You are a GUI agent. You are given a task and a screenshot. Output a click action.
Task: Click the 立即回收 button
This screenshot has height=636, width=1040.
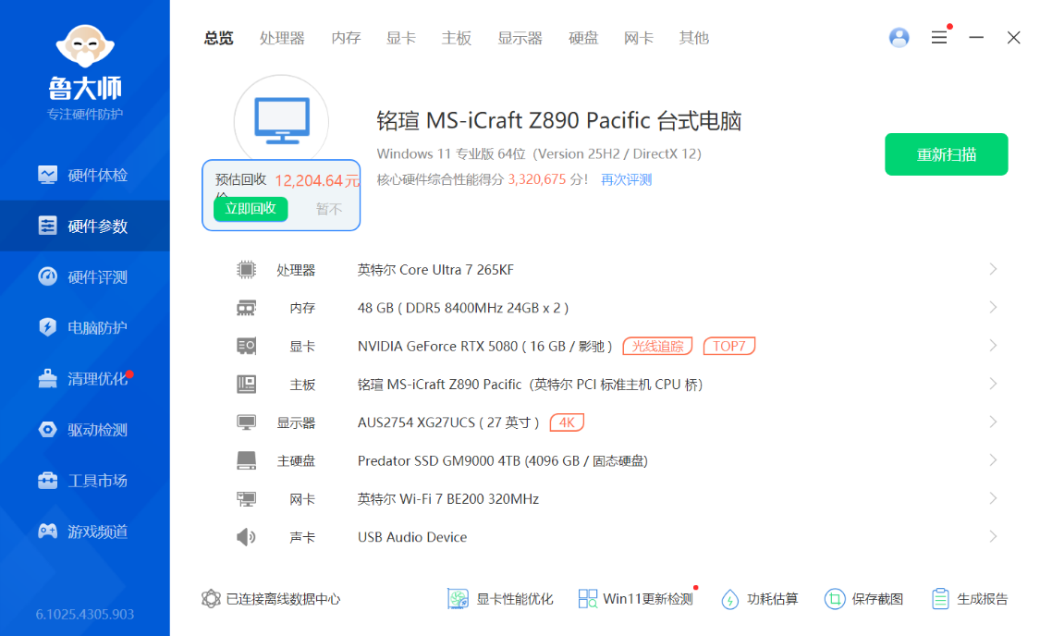coord(251,208)
